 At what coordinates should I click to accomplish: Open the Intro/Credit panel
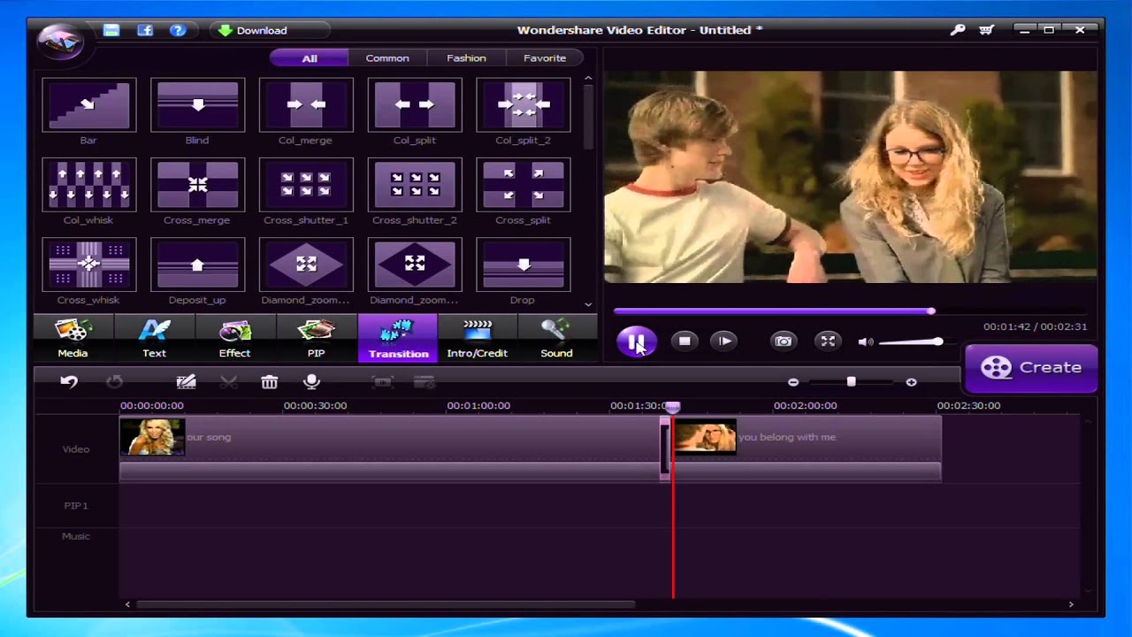(477, 338)
